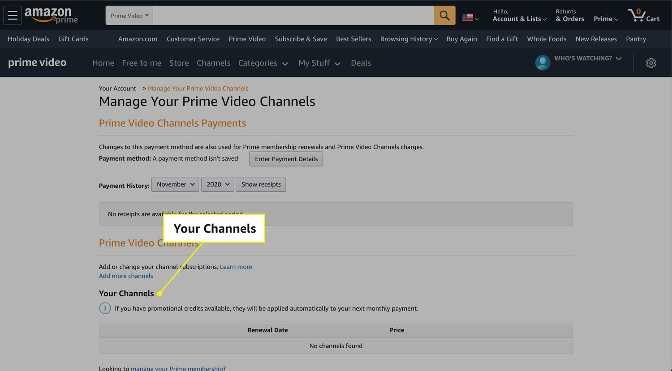Image resolution: width=672 pixels, height=371 pixels.
Task: Open the Prime Video Home tab
Action: [103, 63]
